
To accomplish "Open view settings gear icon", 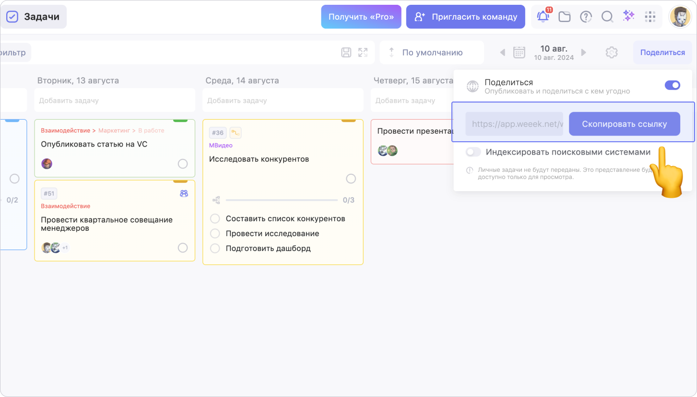I will click(611, 53).
